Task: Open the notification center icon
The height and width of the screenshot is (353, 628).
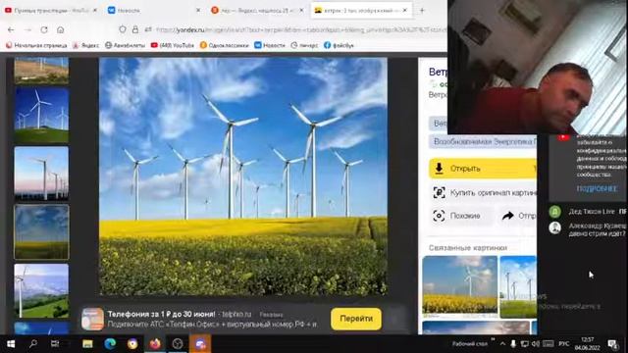Action: pos(612,344)
